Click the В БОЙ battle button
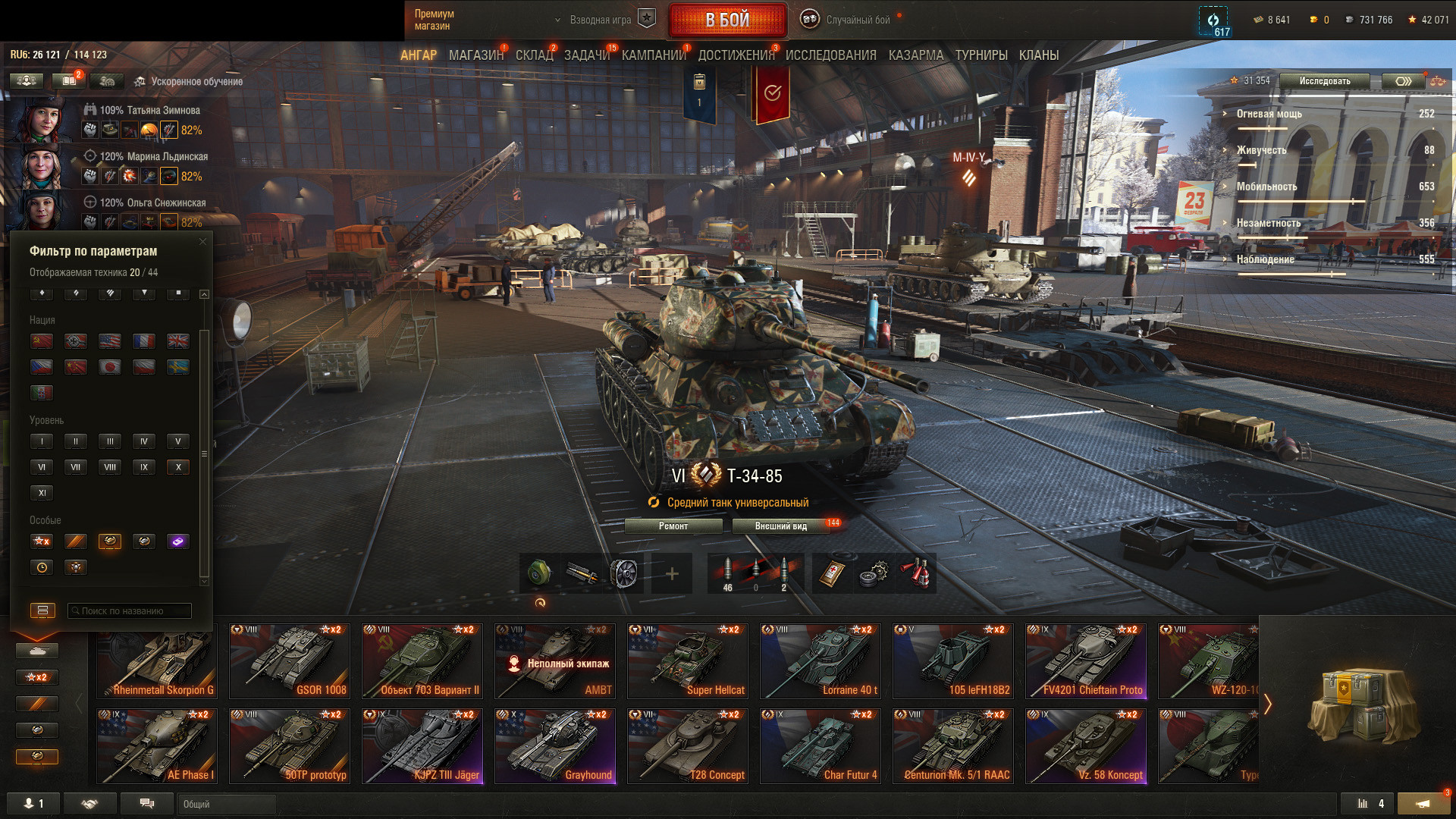 (x=727, y=20)
